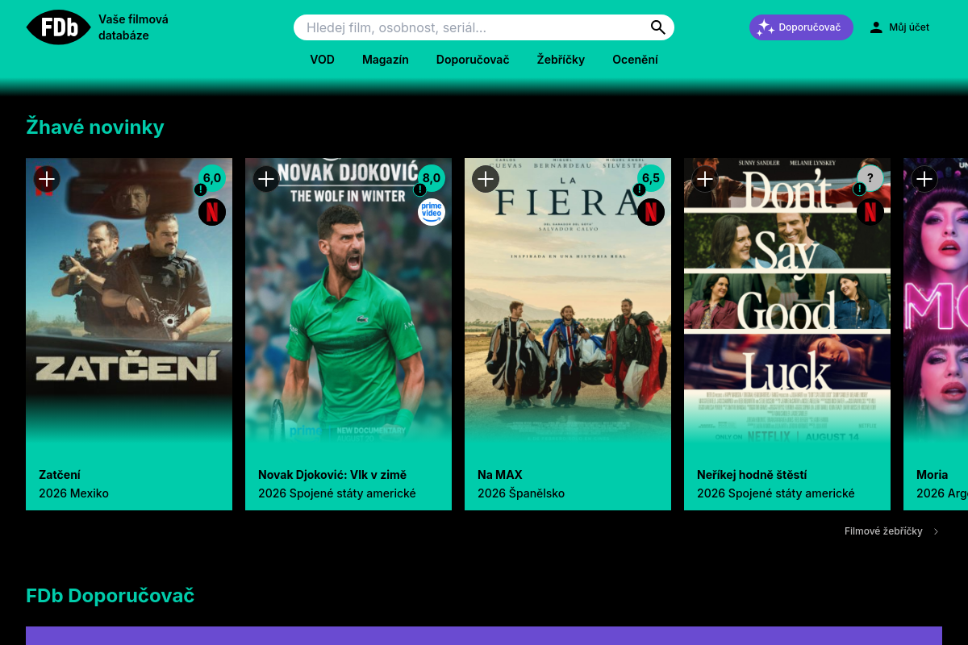
Task: Add Zatčení with plus icon
Action: [47, 179]
